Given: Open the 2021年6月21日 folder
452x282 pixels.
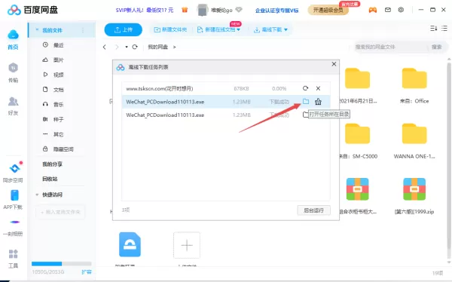Looking at the screenshot, I should (357, 86).
